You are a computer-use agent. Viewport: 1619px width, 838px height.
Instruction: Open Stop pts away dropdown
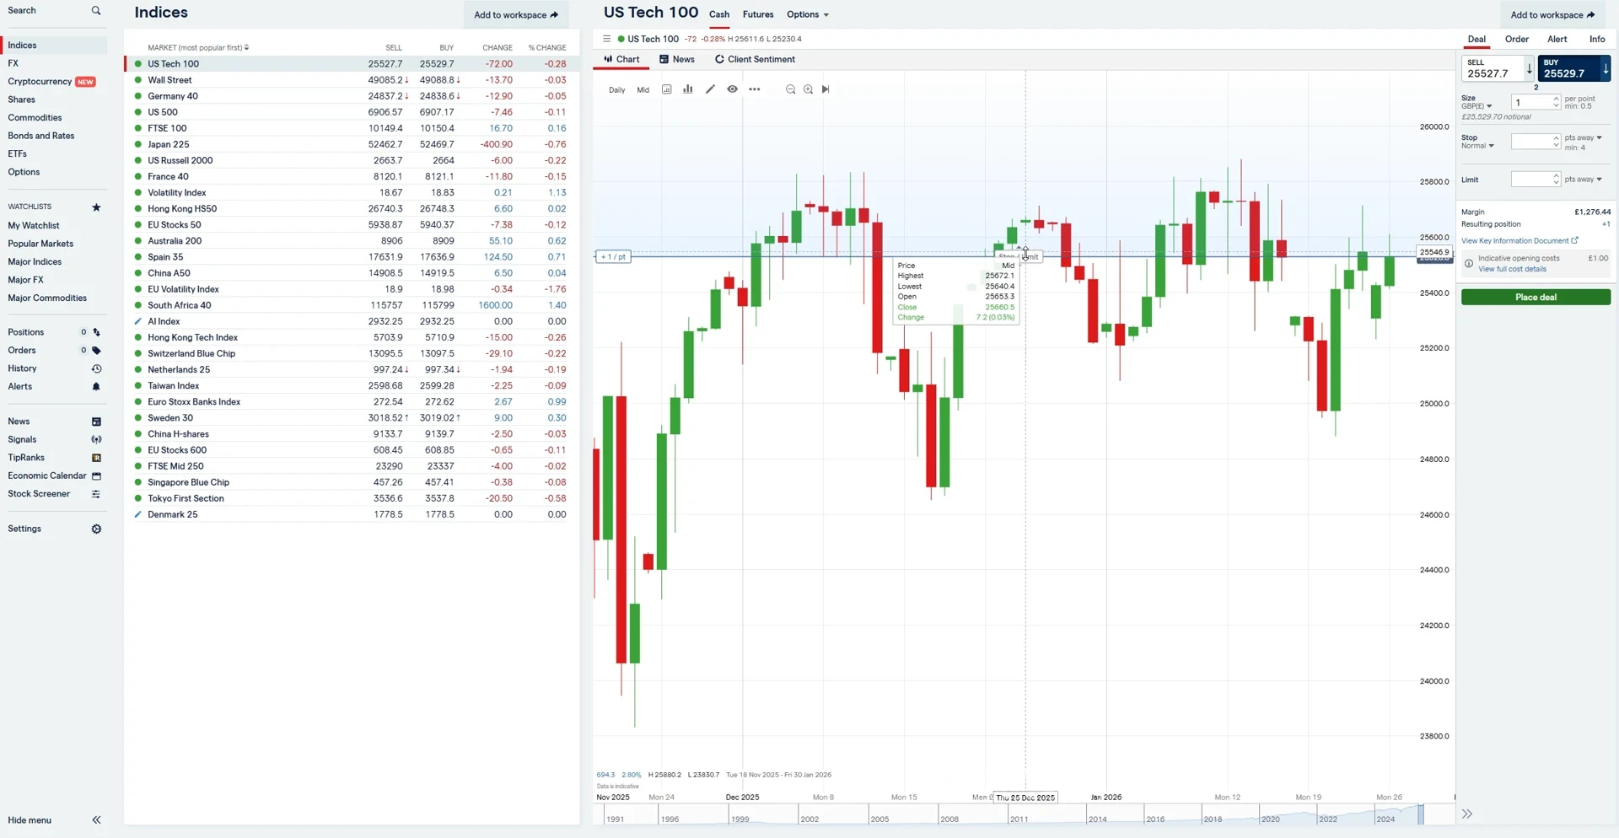pyautogui.click(x=1584, y=137)
